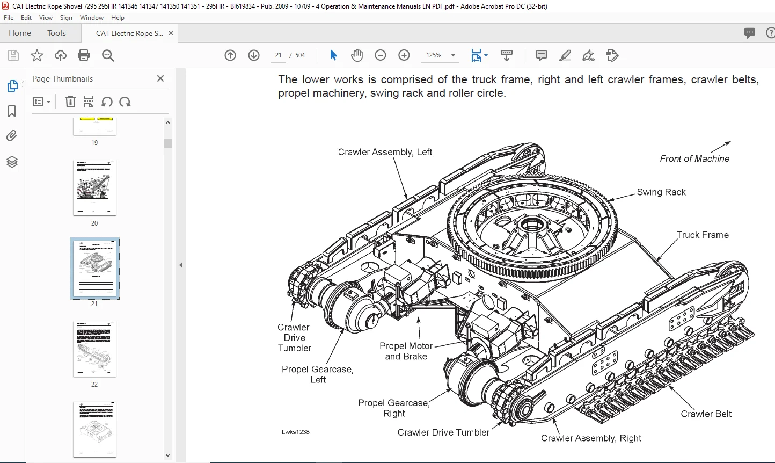The height and width of the screenshot is (463, 775).
Task: Switch to the Home tab
Action: click(x=20, y=33)
